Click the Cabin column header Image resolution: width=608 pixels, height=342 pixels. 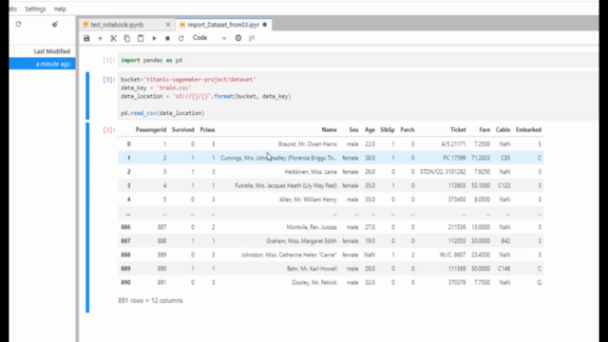click(503, 130)
